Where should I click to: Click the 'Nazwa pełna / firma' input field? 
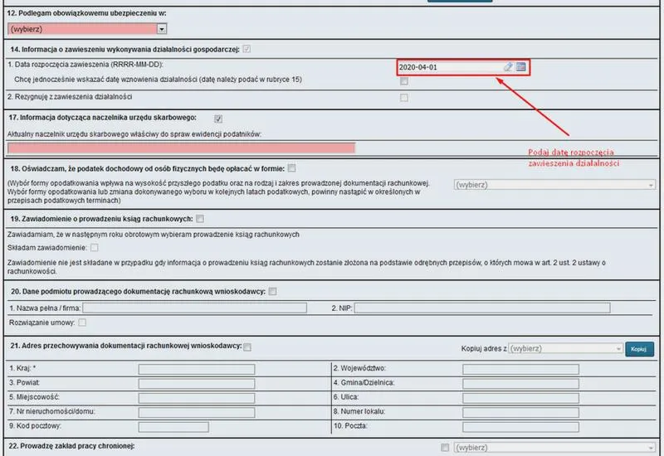[194, 308]
